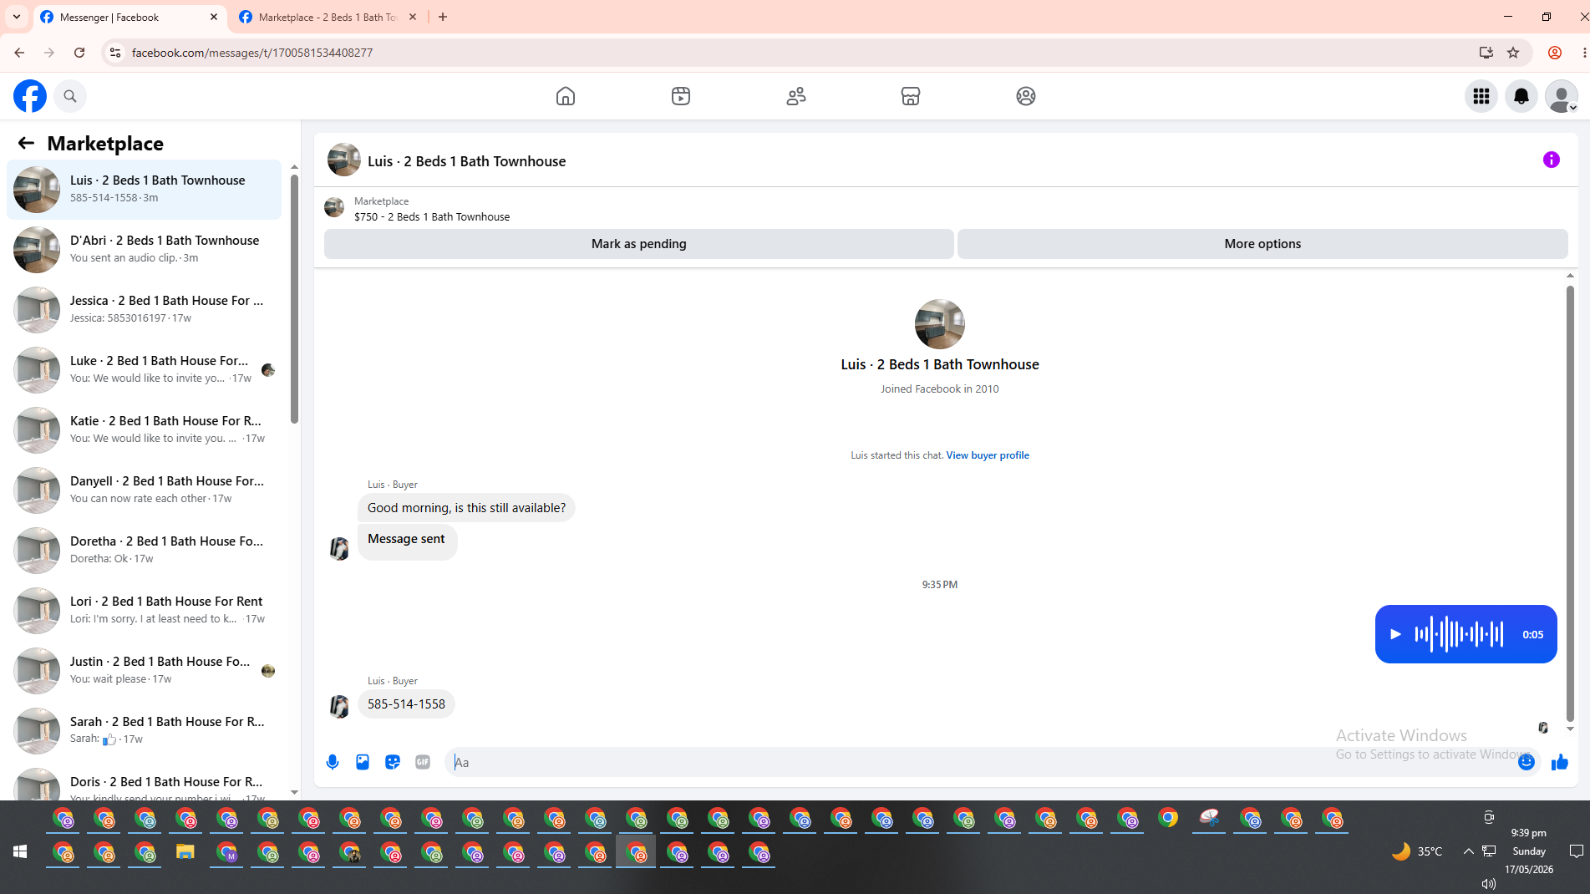Click the conversation list scrollbar
The height and width of the screenshot is (894, 1590).
[x=294, y=298]
